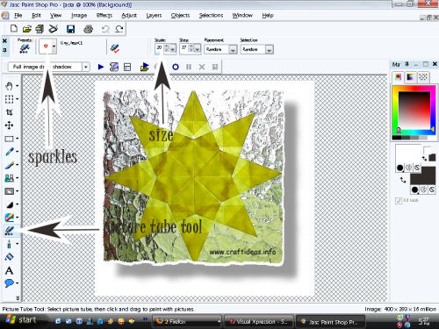Open the Edit menu

click(x=36, y=15)
